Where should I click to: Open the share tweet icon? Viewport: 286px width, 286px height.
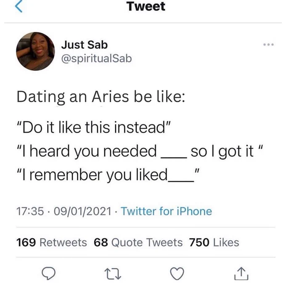coord(241,273)
